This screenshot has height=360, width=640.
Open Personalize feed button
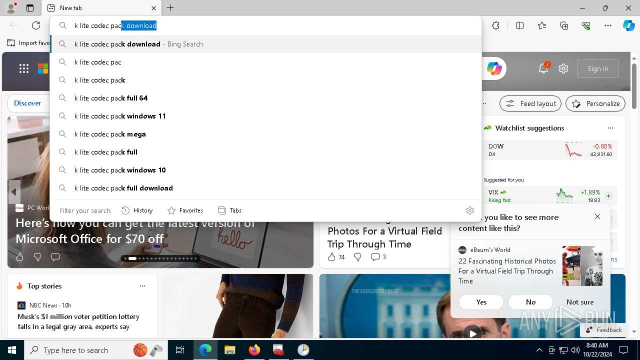point(595,103)
